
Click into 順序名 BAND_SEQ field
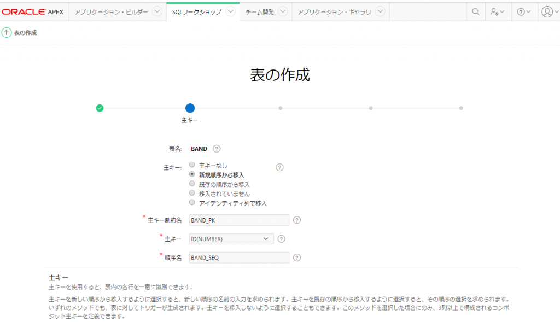click(x=239, y=257)
